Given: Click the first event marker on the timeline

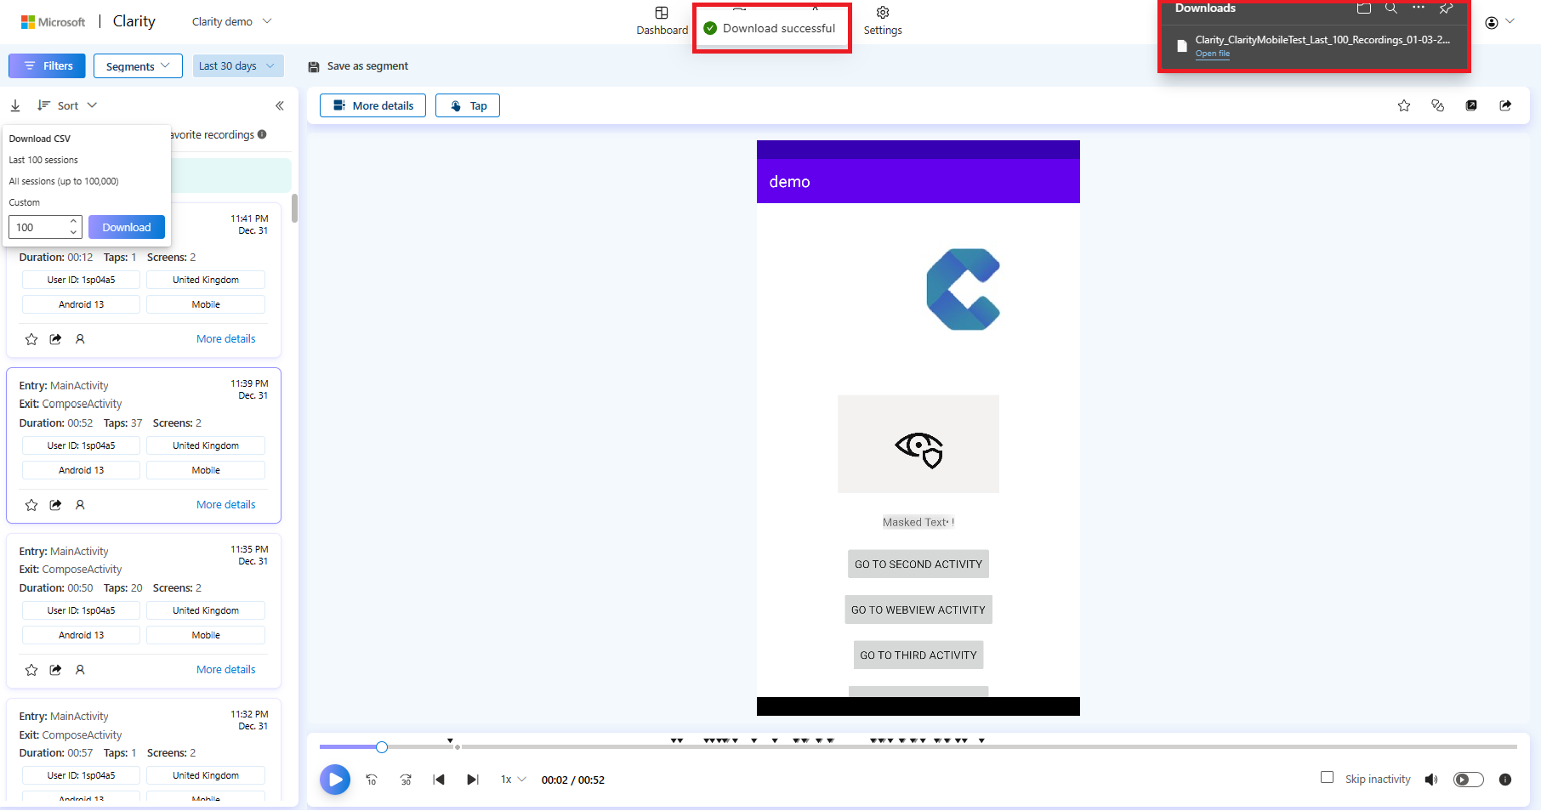Looking at the screenshot, I should pyautogui.click(x=450, y=740).
